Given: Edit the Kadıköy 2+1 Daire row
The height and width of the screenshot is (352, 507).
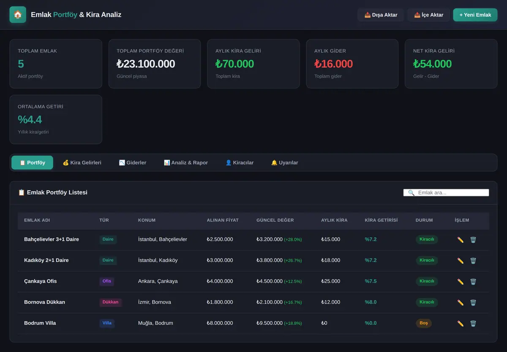Looking at the screenshot, I should click(x=461, y=261).
